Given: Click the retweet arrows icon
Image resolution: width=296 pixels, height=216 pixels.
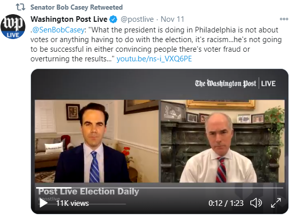Looking at the screenshot, I should [21, 7].
